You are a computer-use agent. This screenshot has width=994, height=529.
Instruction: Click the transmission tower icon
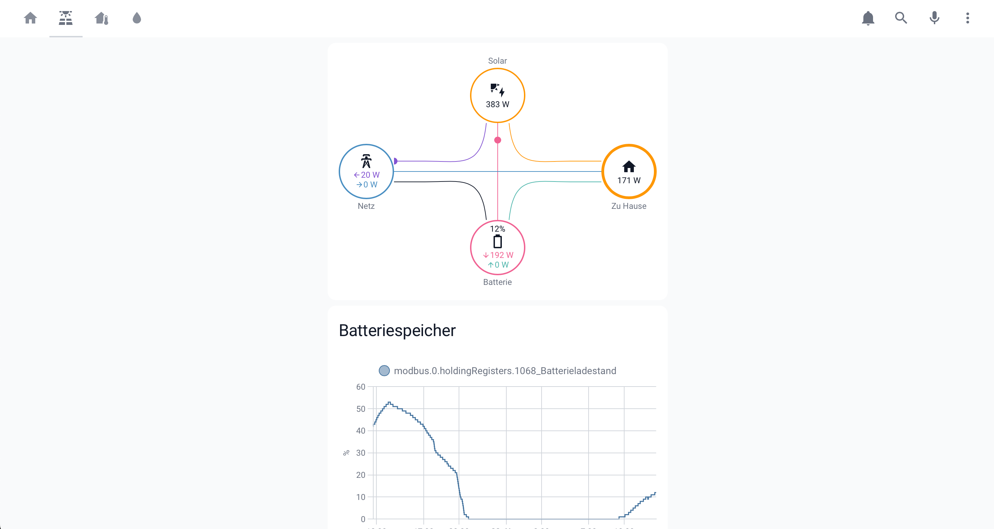366,161
